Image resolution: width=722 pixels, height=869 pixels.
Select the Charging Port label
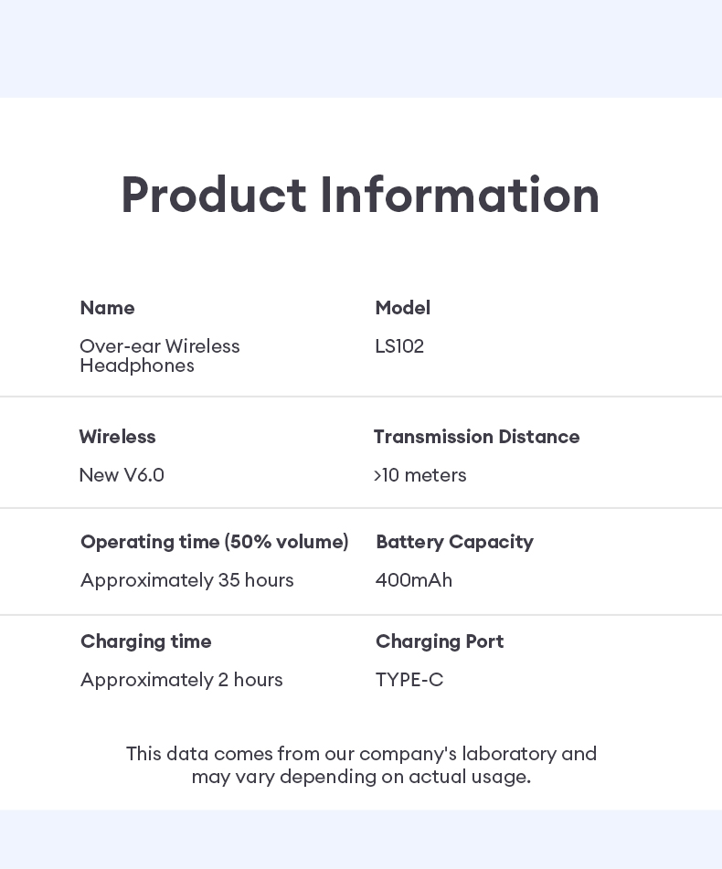(440, 641)
